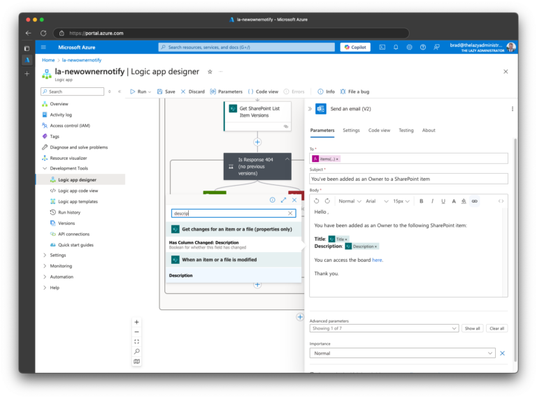
Task: Collapse the Send an email panel
Action: pyautogui.click(x=310, y=109)
